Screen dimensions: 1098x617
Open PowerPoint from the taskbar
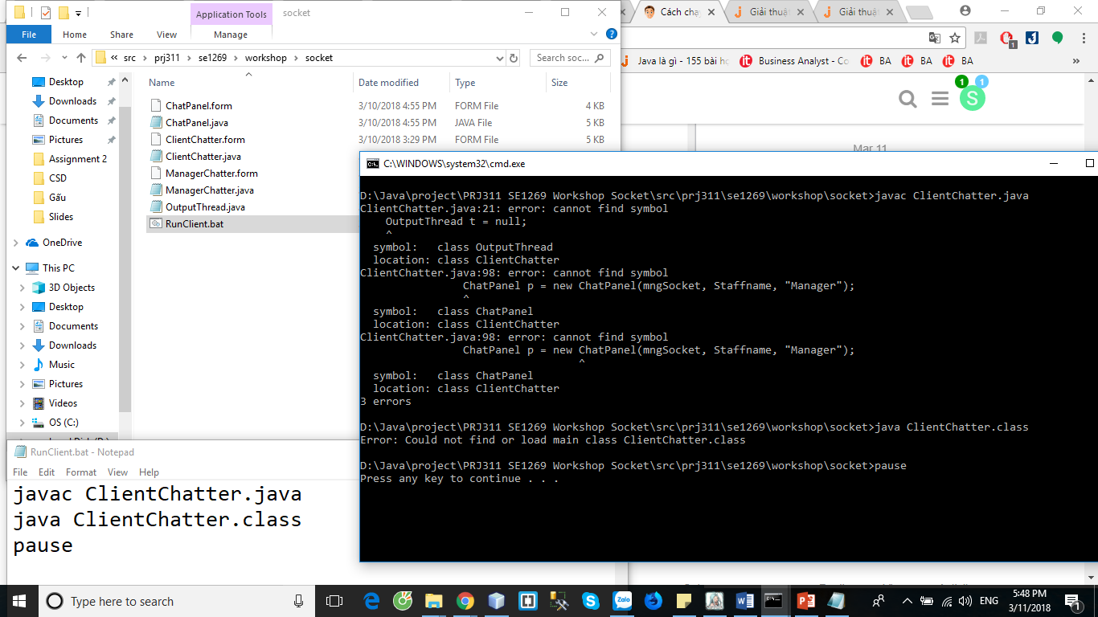805,601
